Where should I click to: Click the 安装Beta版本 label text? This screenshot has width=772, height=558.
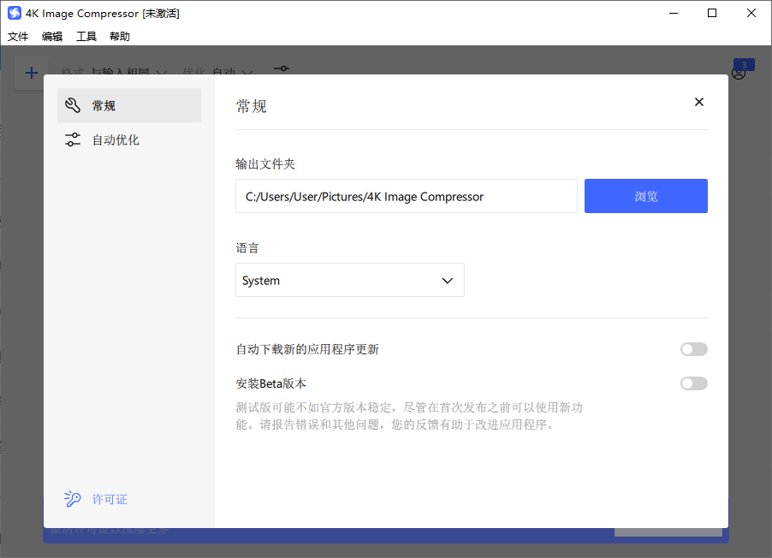[270, 383]
